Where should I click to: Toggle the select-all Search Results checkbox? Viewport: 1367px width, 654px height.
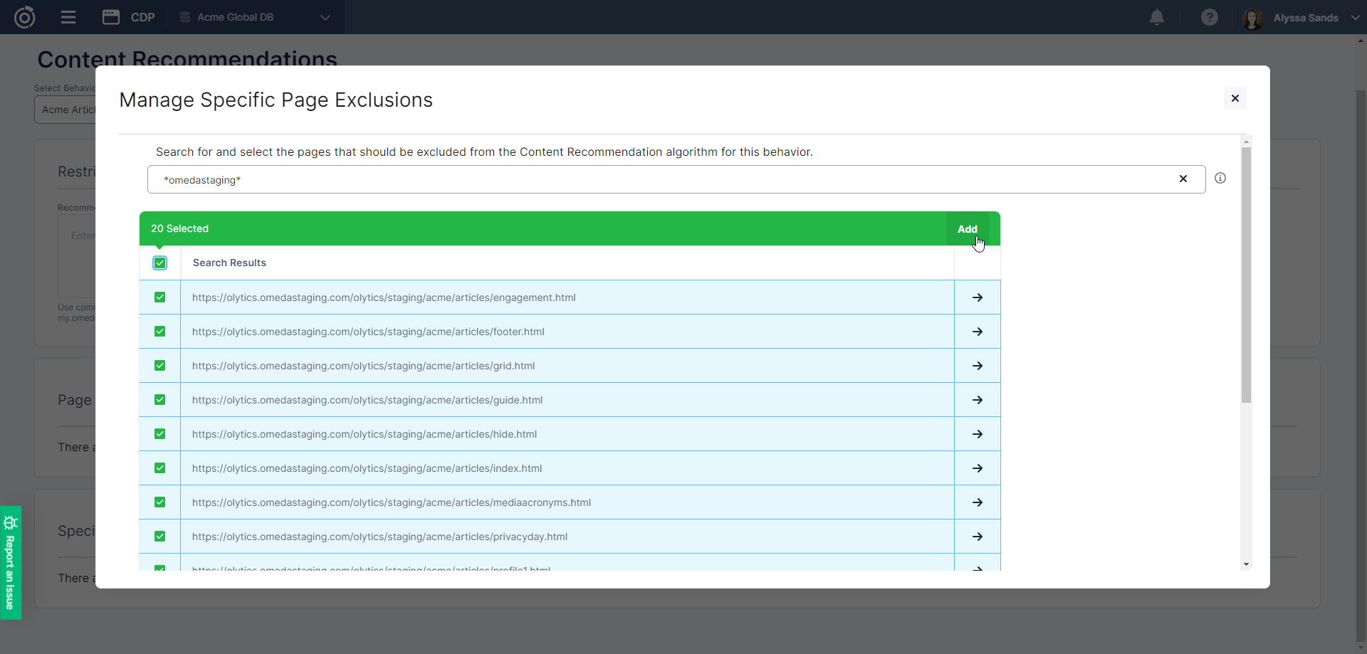[x=160, y=263]
